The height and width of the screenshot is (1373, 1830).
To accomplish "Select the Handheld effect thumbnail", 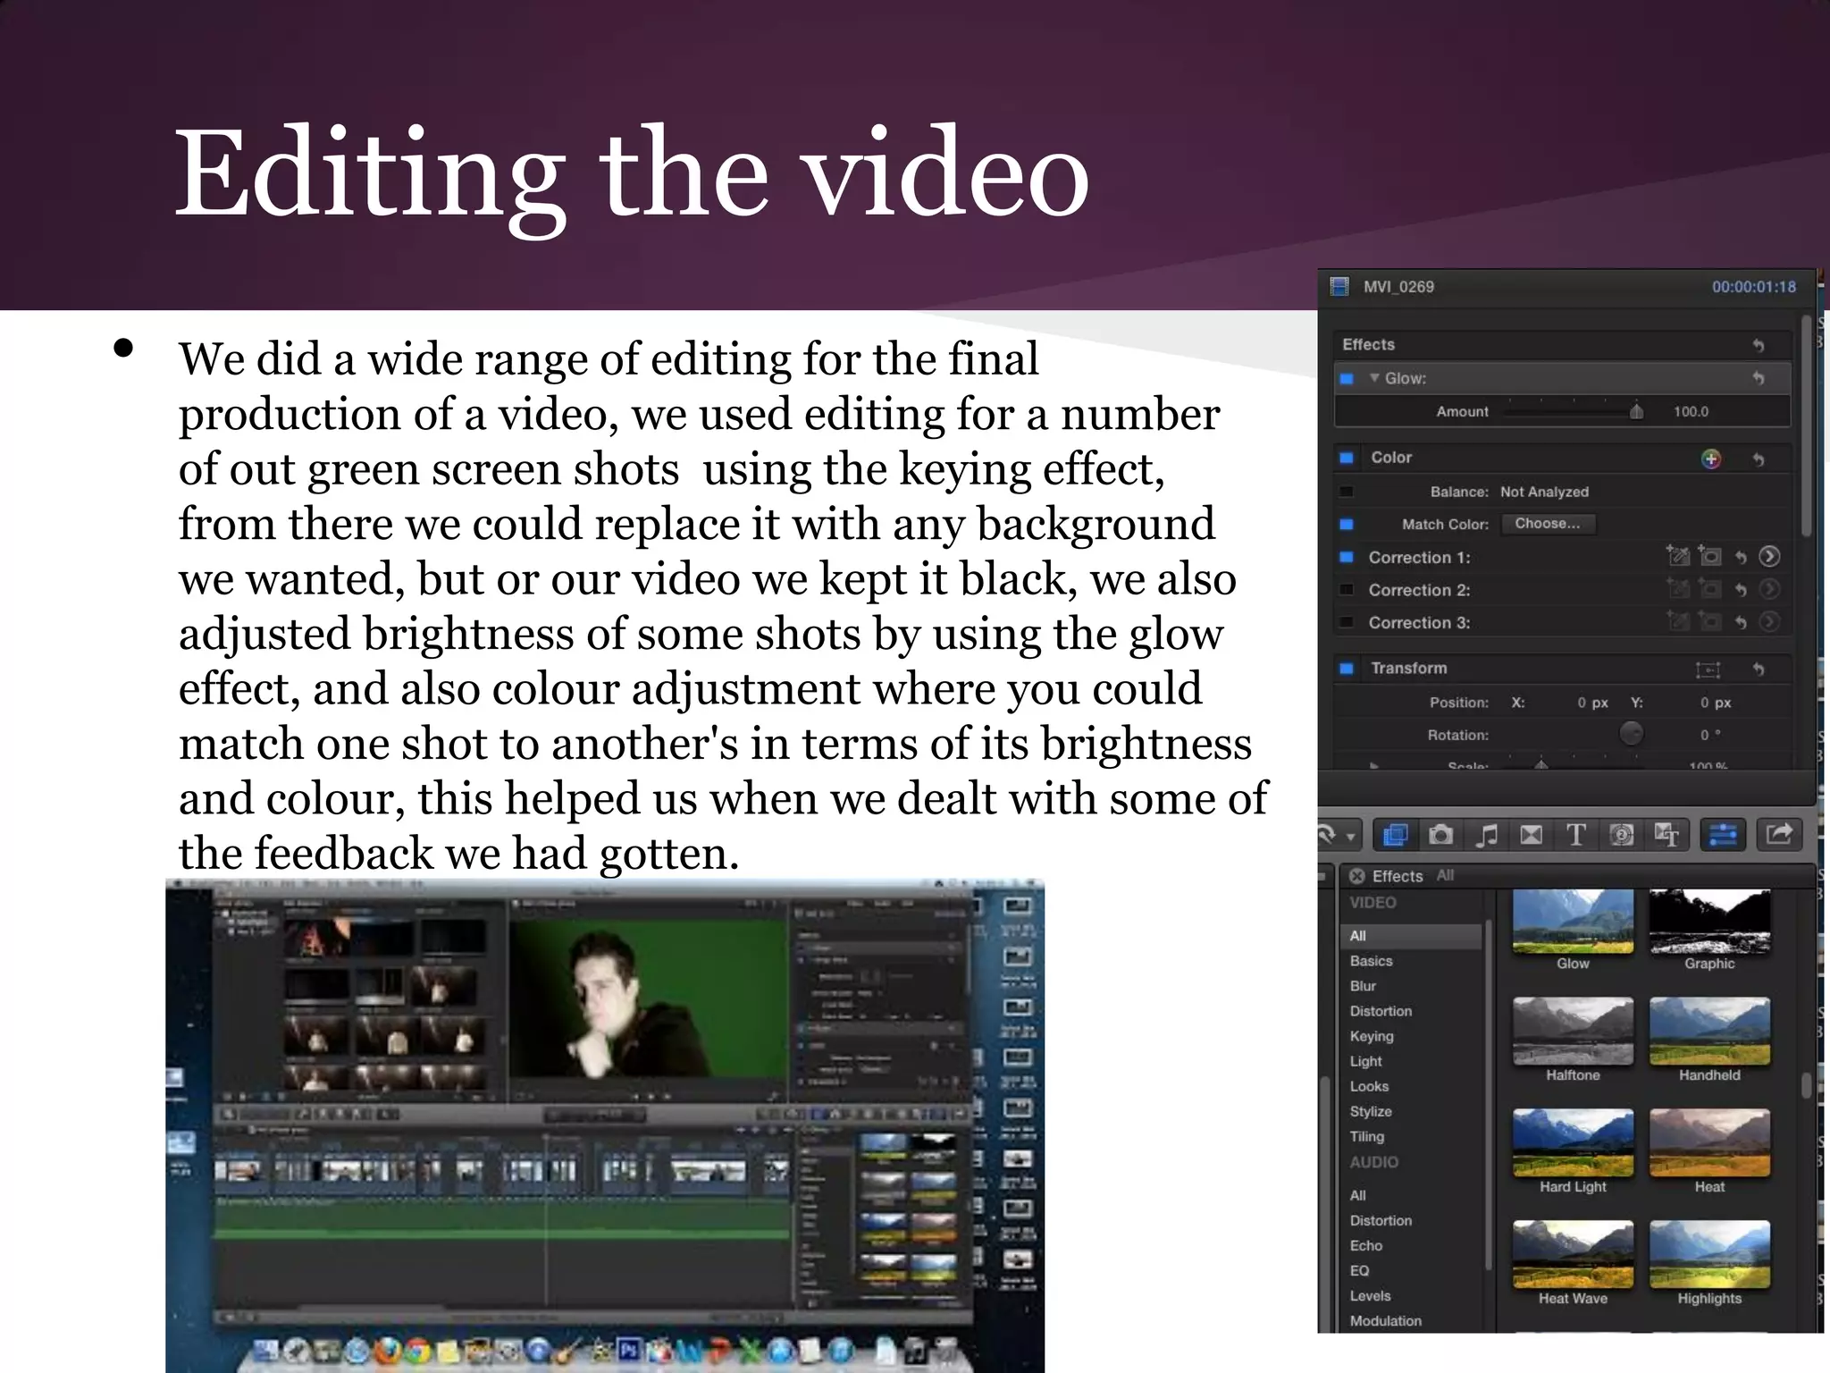I will (x=1709, y=1032).
